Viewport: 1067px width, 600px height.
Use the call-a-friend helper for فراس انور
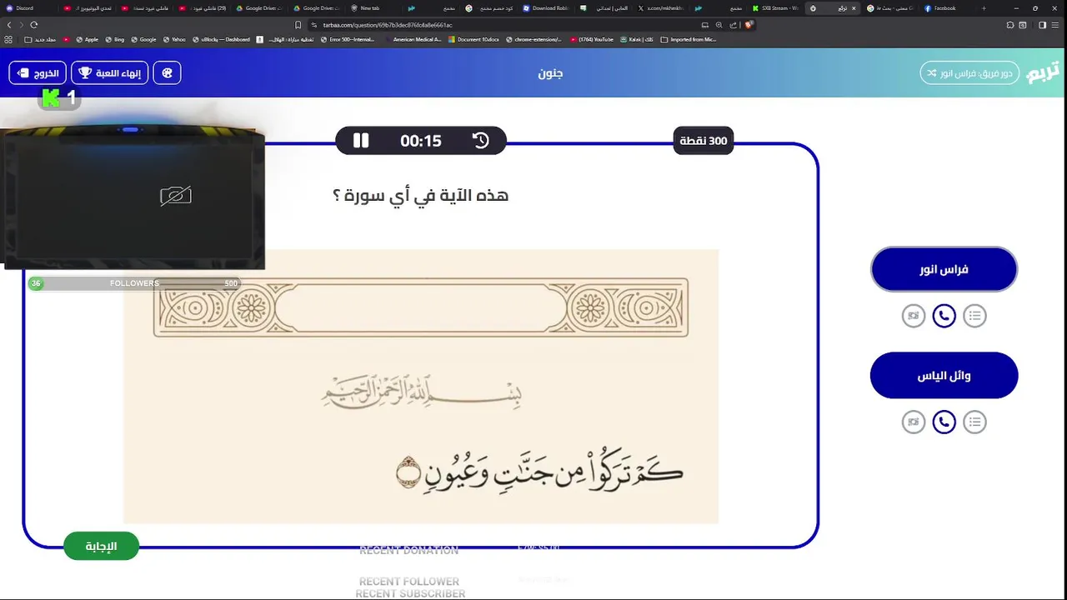(944, 316)
